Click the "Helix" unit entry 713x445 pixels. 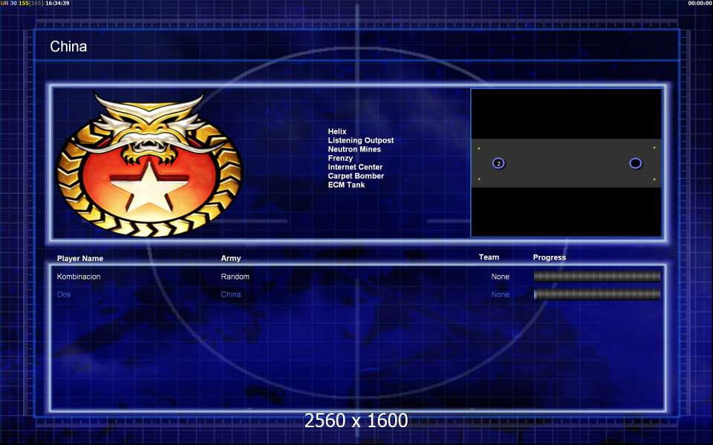pyautogui.click(x=337, y=131)
